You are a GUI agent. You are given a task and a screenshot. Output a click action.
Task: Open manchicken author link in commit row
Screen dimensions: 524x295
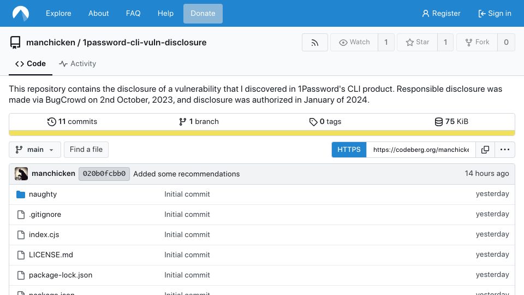coord(53,174)
